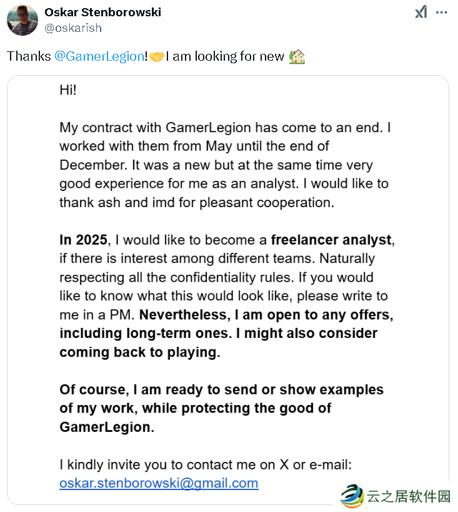The width and height of the screenshot is (458, 512).
Task: Click the bold "freelancer analyst" phrase
Action: [332, 240]
